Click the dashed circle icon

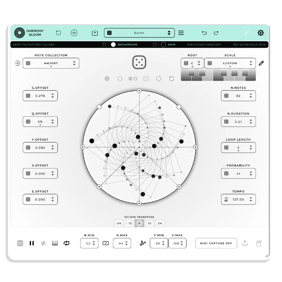159,79
